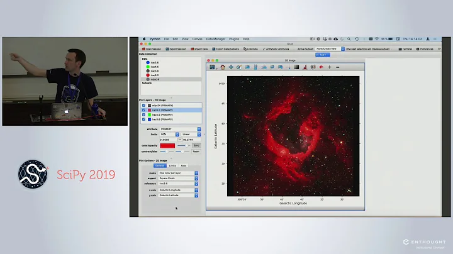The width and height of the screenshot is (453, 254).
Task: Select the pan cross-arrows tool
Action: [231, 67]
